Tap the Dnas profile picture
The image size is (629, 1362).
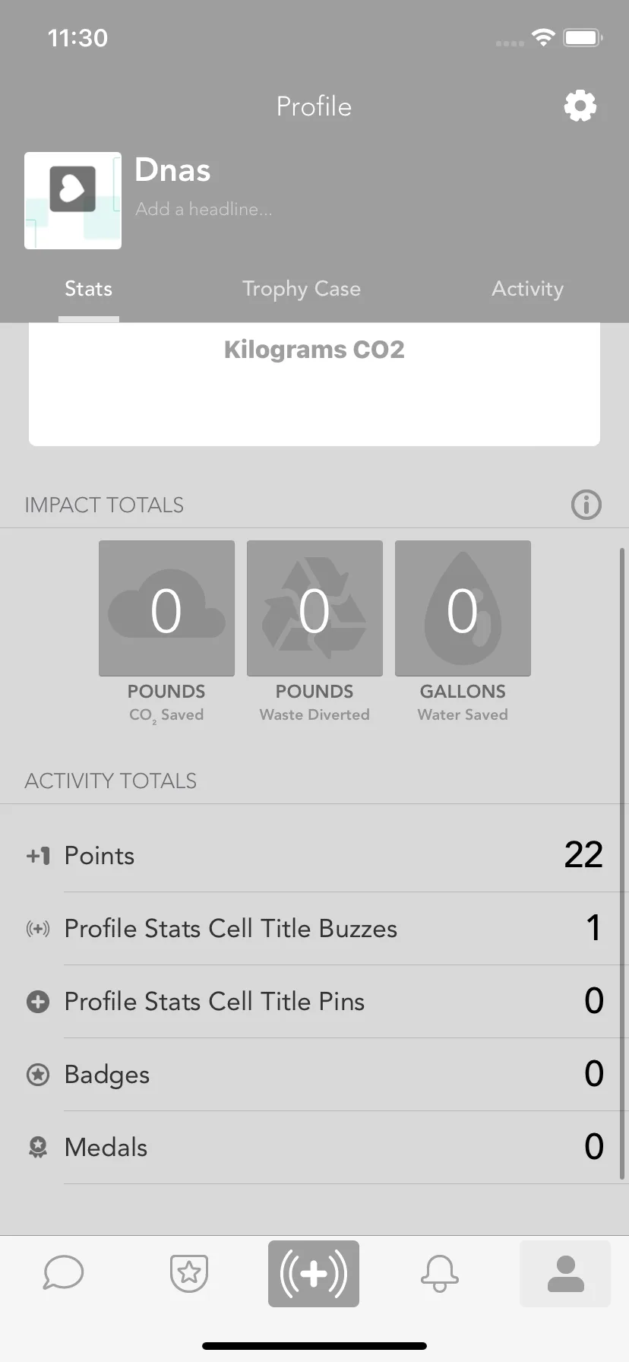(x=73, y=201)
